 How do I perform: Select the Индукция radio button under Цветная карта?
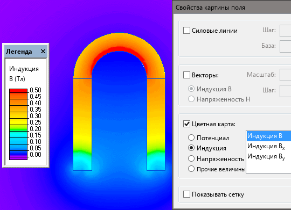[x=191, y=148]
